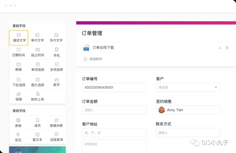
Task: Add the 单项选择 radio field
Action: tap(37, 67)
